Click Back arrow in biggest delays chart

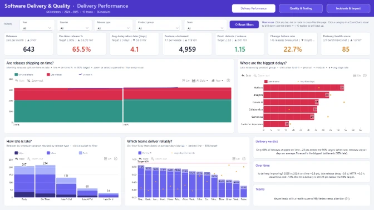(x=246, y=76)
